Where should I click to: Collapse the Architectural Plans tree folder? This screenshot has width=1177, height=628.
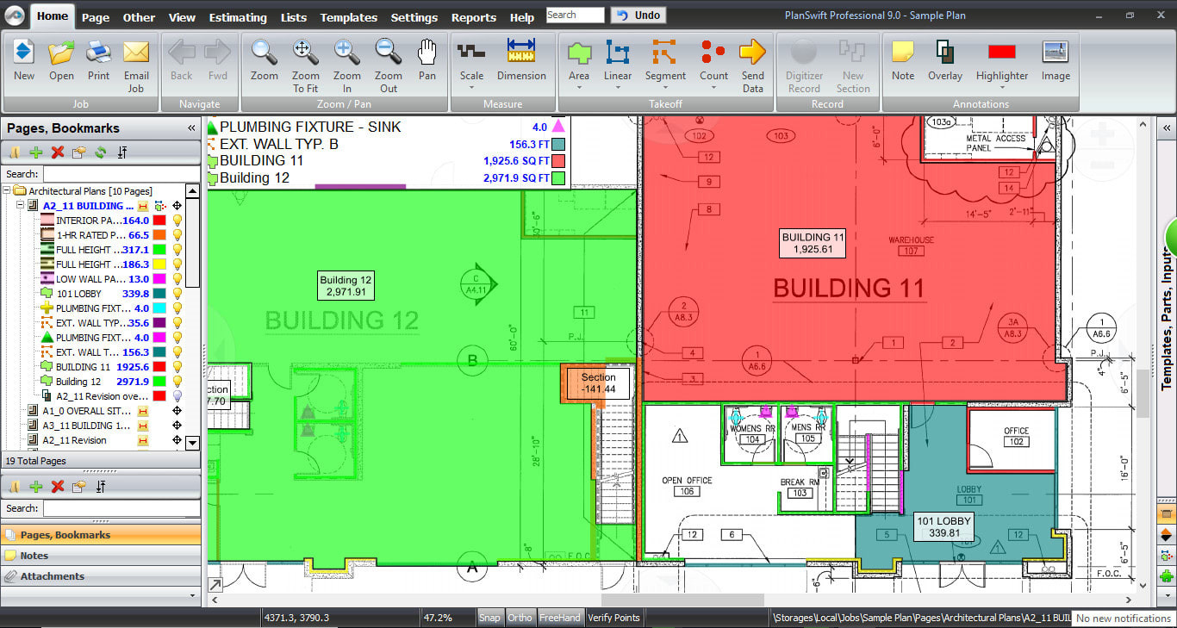click(x=8, y=191)
